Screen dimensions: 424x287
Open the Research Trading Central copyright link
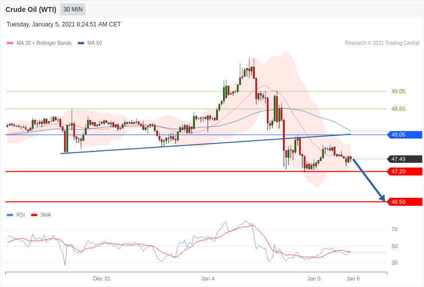382,43
